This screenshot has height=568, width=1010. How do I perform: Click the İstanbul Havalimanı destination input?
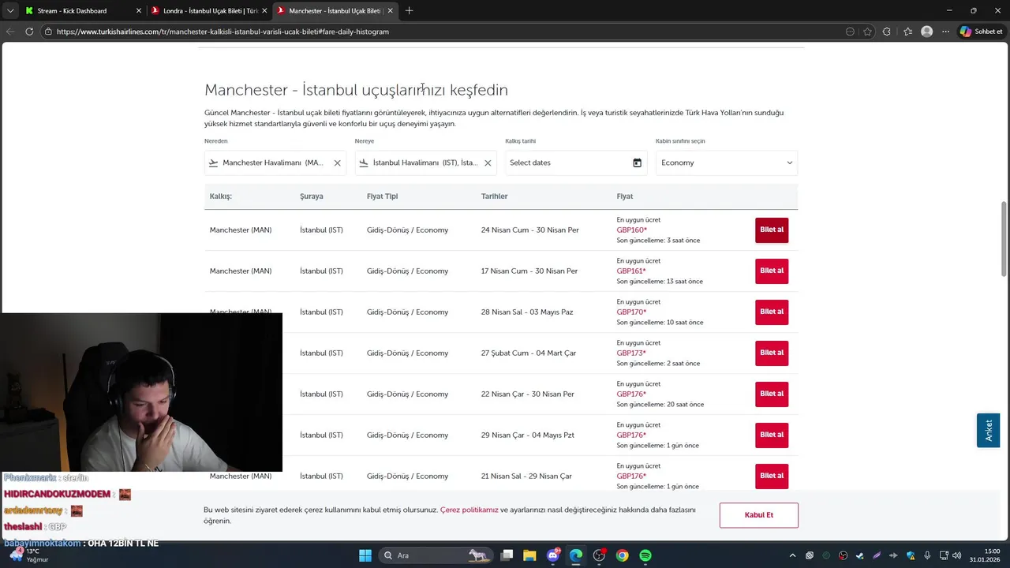pos(425,163)
